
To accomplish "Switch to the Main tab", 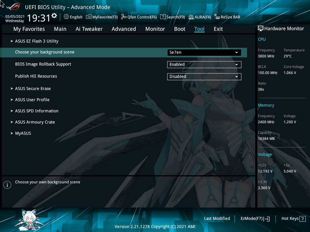I will [x=60, y=29].
